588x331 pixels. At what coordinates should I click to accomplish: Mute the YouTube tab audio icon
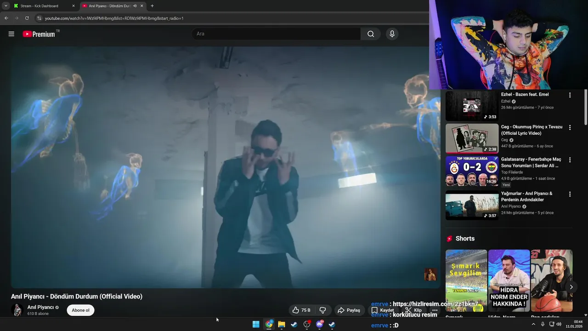click(x=135, y=6)
